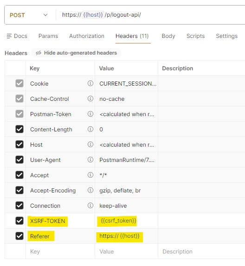Switch to the Body tab
Image resolution: width=245 pixels, height=266 pixels.
[168, 36]
